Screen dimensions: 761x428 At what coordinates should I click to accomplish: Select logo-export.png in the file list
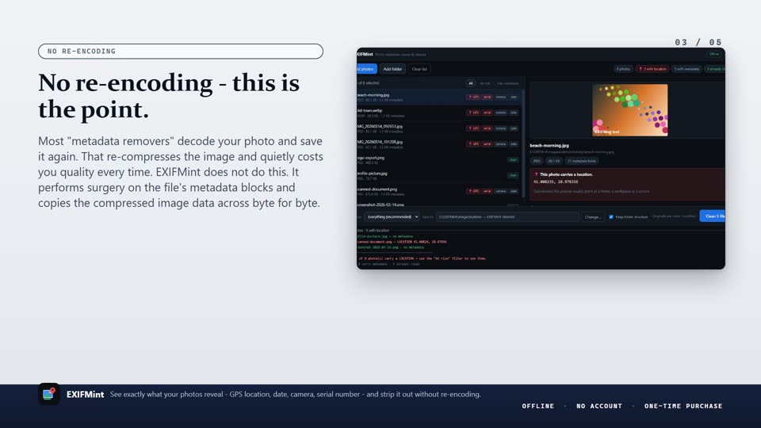point(438,159)
